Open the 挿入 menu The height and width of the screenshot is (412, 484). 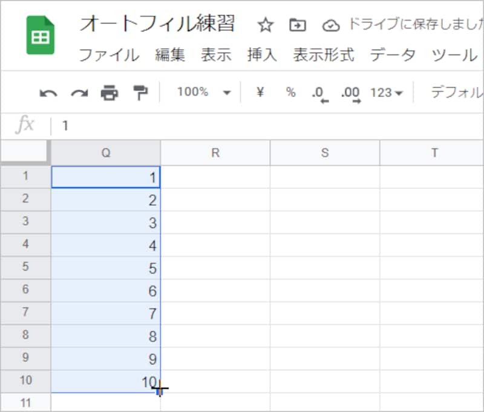pyautogui.click(x=261, y=55)
